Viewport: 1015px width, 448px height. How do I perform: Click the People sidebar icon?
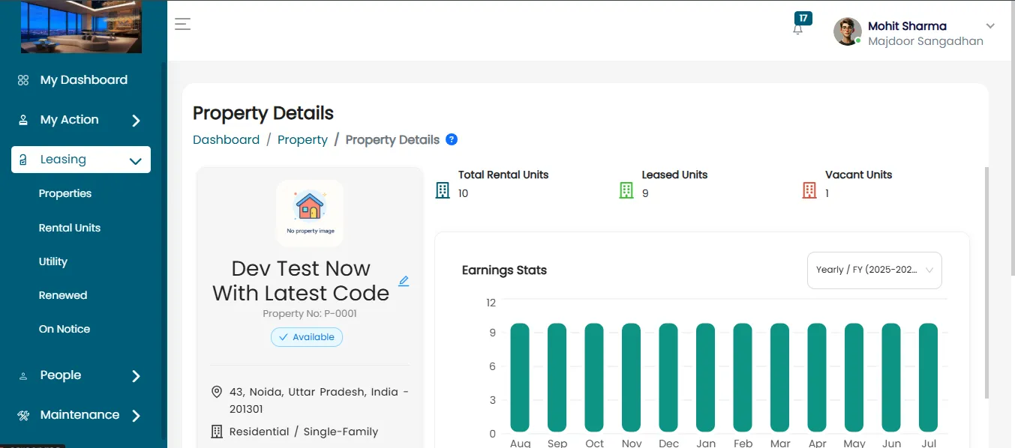point(23,376)
